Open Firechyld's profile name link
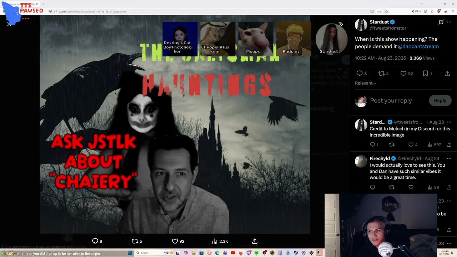 pyautogui.click(x=380, y=158)
